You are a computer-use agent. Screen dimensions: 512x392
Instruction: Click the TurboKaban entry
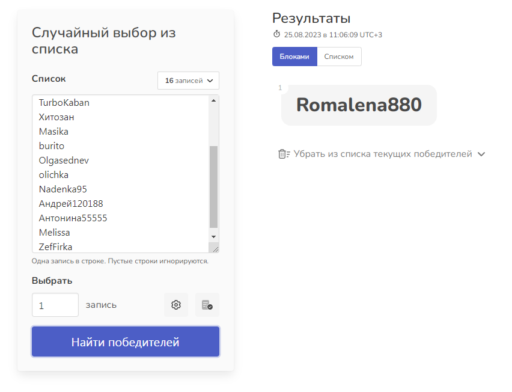click(64, 103)
